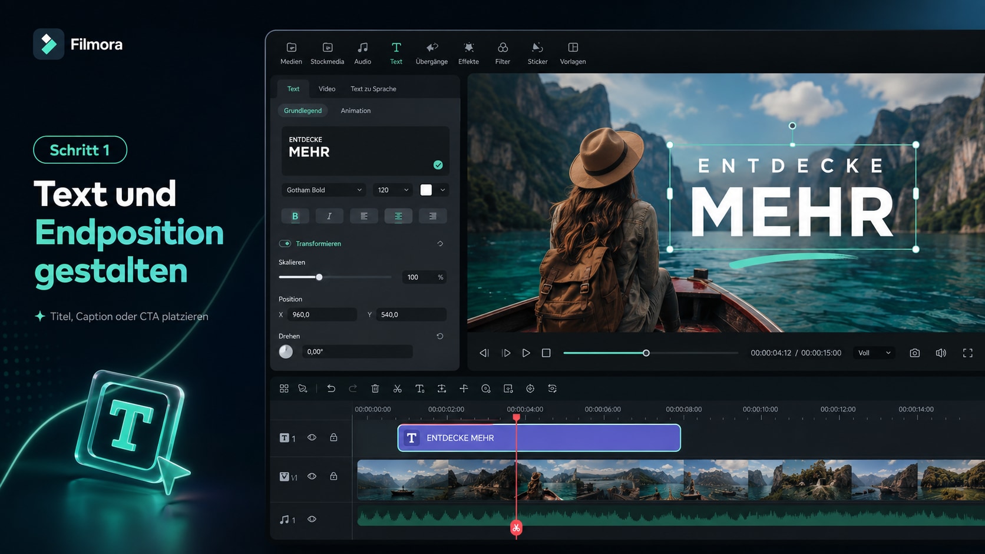
Task: Open the Voll preview quality dropdown
Action: 874,353
